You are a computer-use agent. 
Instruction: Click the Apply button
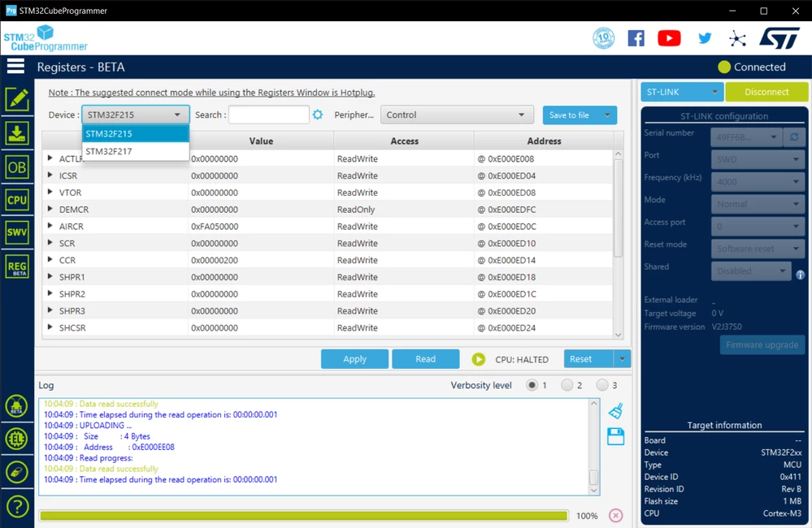click(354, 359)
